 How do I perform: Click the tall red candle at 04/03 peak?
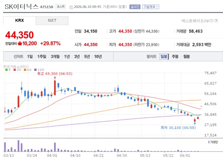click(55, 88)
